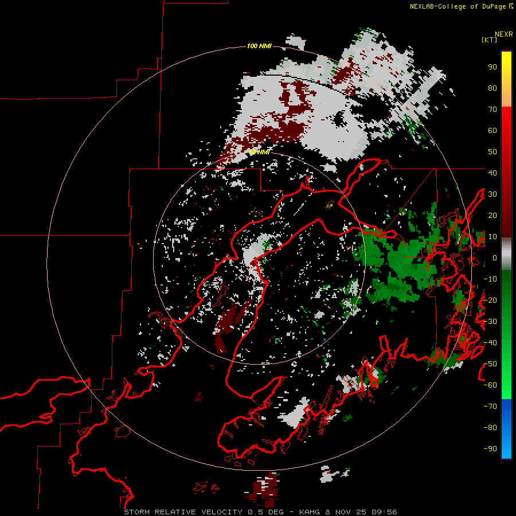516x516 pixels.
Task: Click the -50 value on velocity scale
Action: coord(490,364)
